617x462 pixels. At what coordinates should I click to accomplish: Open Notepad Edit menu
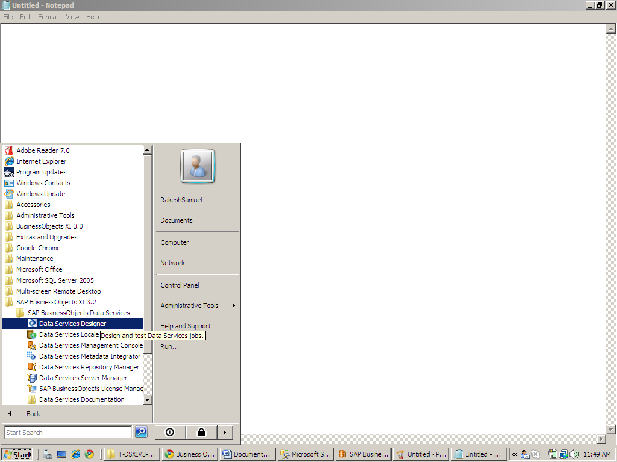(x=25, y=17)
